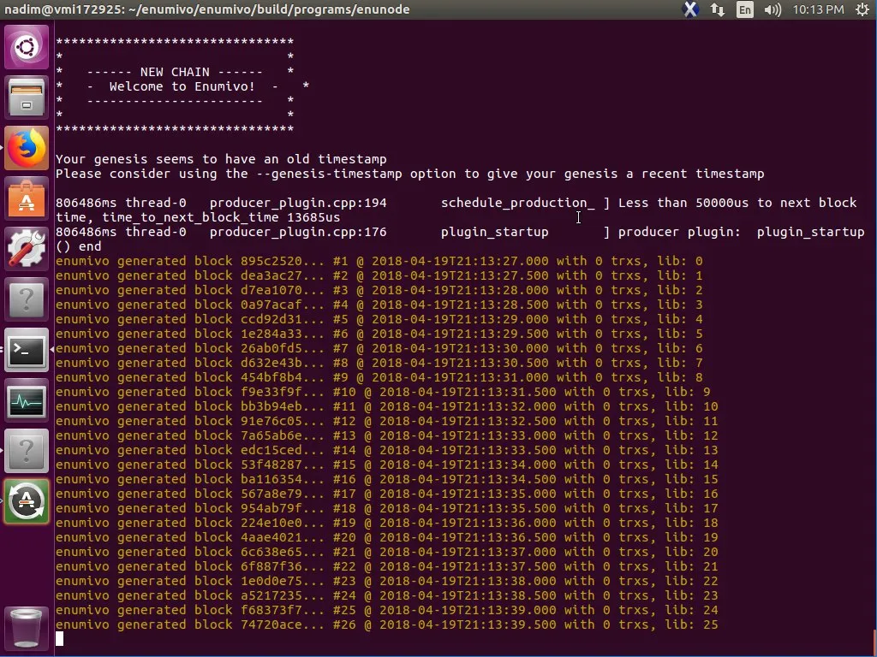Click block hash ba116354 in line #16
Image resolution: width=877 pixels, height=657 pixels.
point(271,479)
